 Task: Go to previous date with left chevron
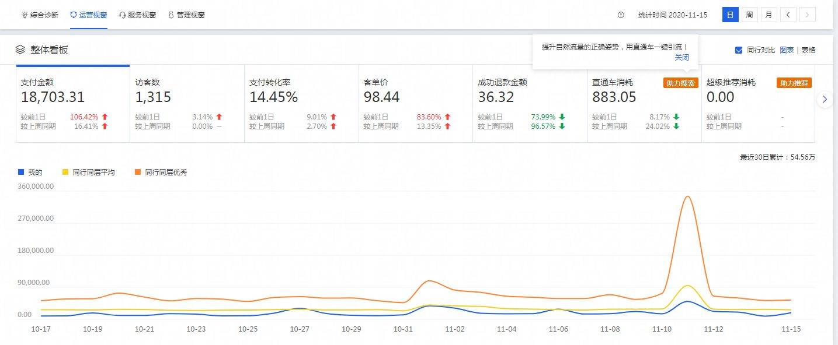pyautogui.click(x=788, y=15)
